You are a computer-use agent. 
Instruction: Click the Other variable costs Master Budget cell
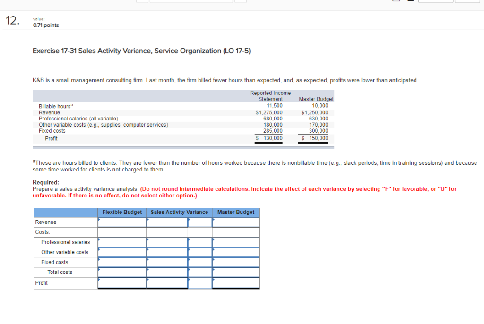[x=235, y=252]
